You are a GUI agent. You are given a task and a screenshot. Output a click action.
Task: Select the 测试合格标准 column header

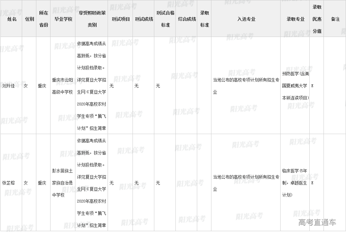pos(165,19)
